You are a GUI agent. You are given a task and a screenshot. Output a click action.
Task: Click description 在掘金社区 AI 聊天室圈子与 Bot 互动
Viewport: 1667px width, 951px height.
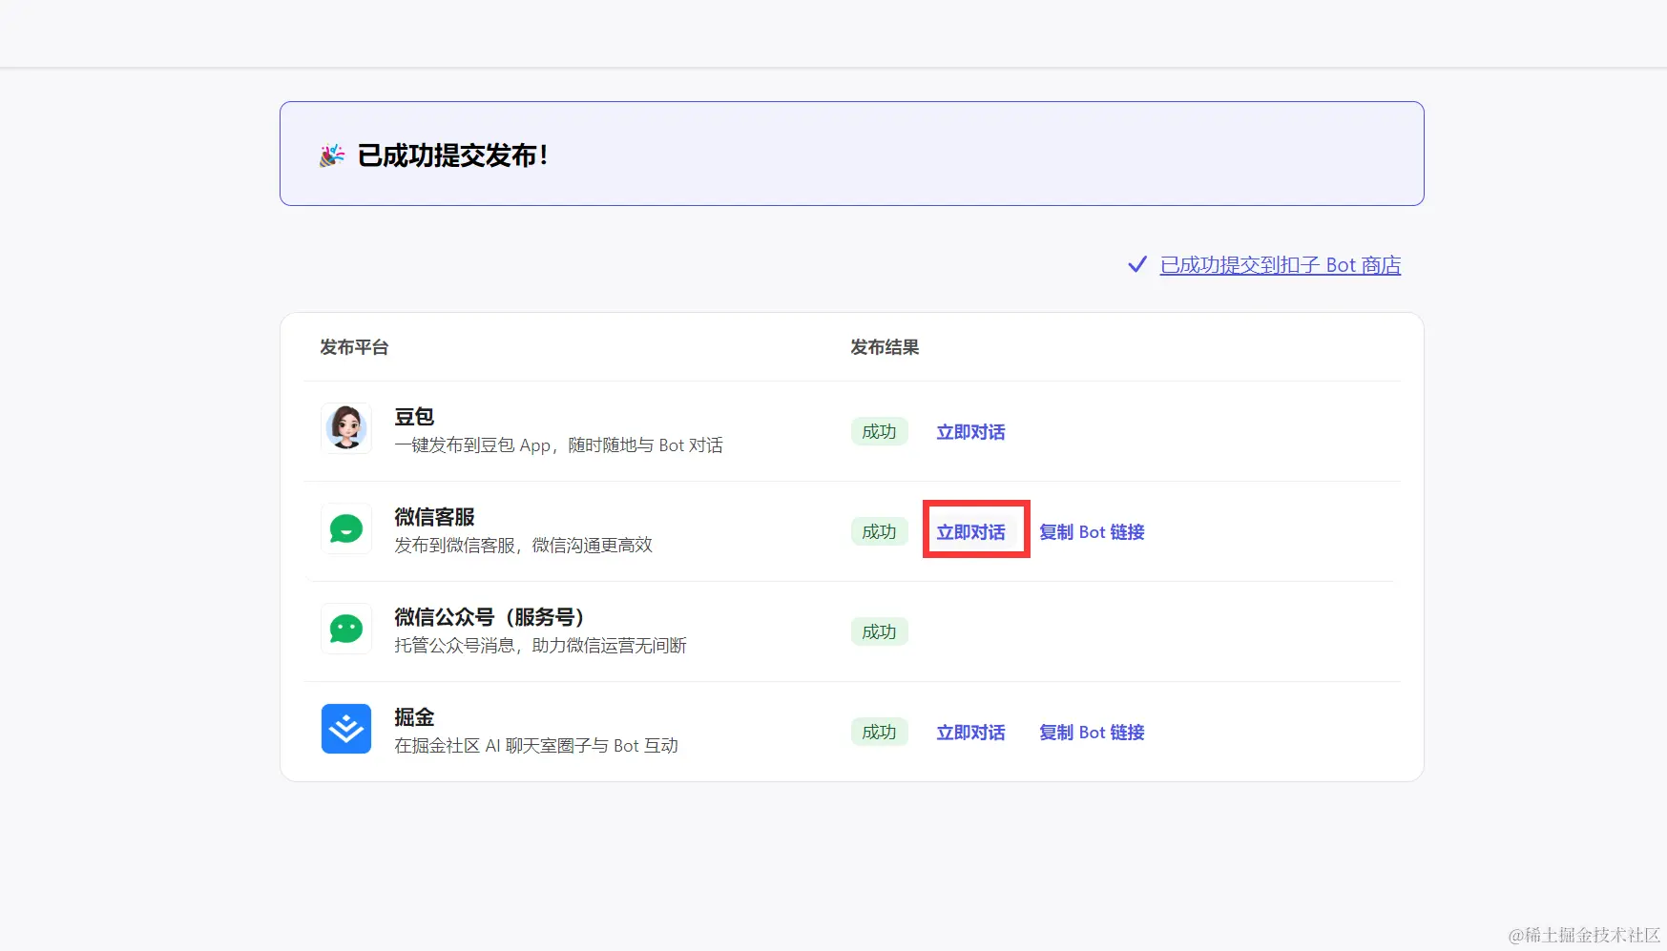click(536, 746)
